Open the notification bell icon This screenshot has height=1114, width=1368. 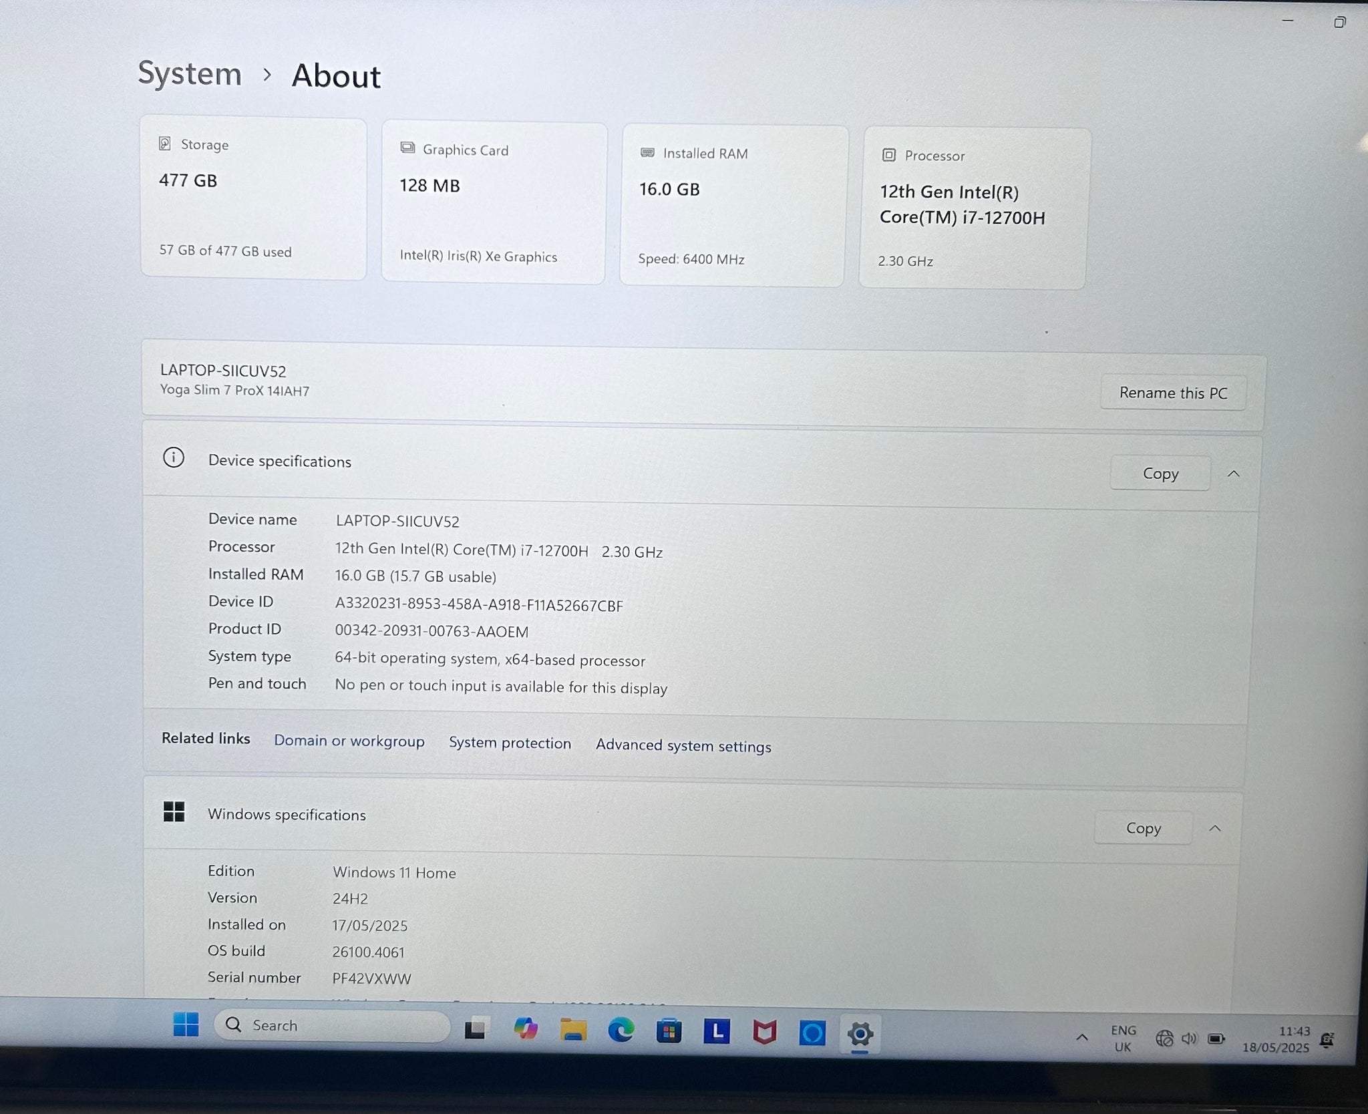click(1327, 1040)
